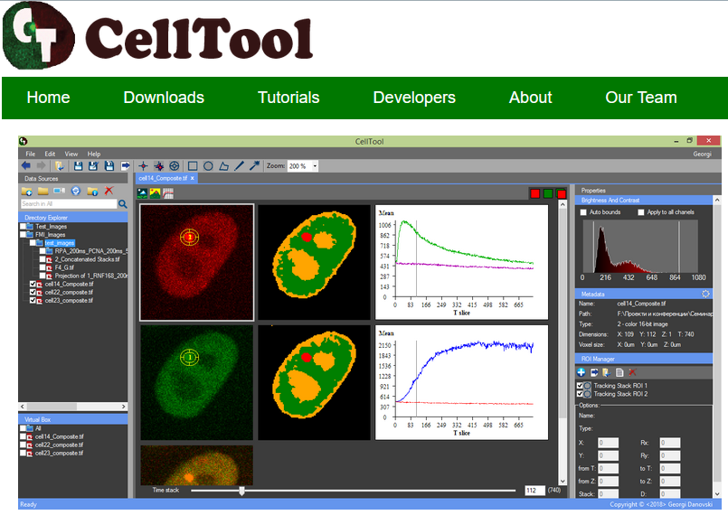
Task: Click the blue back arrow in toolbar
Action: pos(26,165)
